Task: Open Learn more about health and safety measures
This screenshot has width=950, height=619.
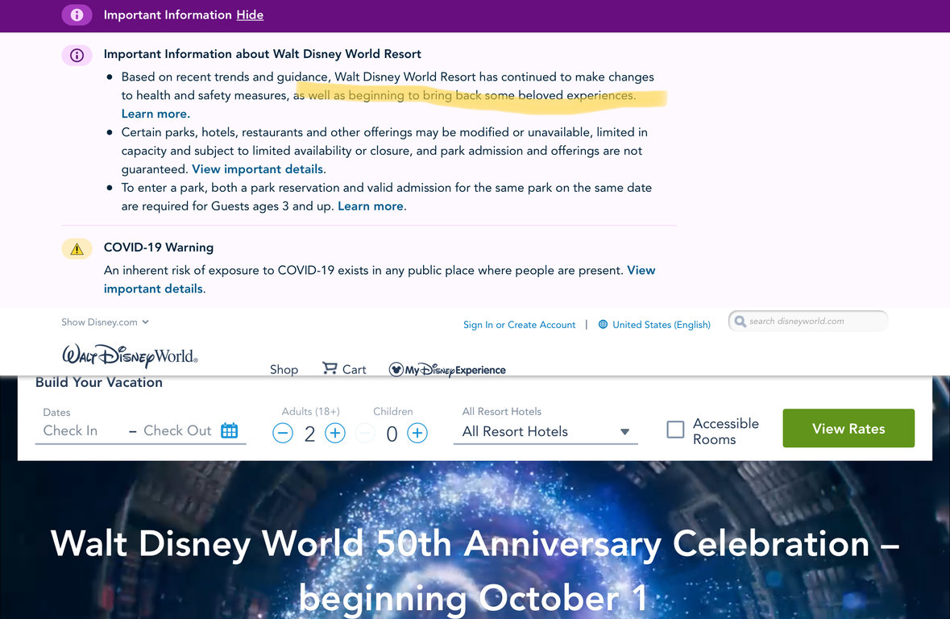Action: pos(156,114)
